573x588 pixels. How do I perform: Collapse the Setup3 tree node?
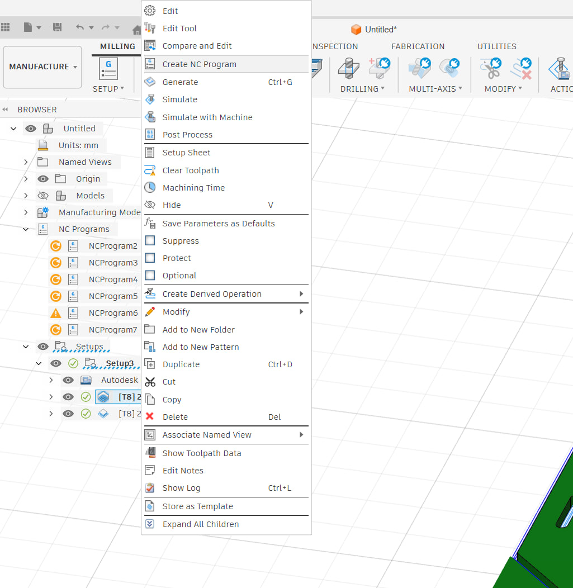tap(38, 363)
